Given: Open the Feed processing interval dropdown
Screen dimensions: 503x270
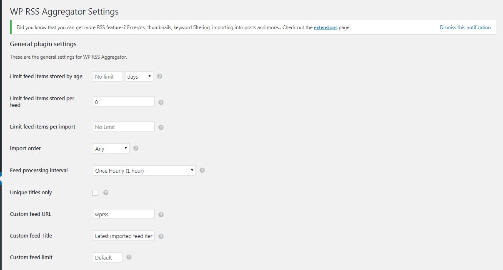Looking at the screenshot, I should tap(144, 171).
